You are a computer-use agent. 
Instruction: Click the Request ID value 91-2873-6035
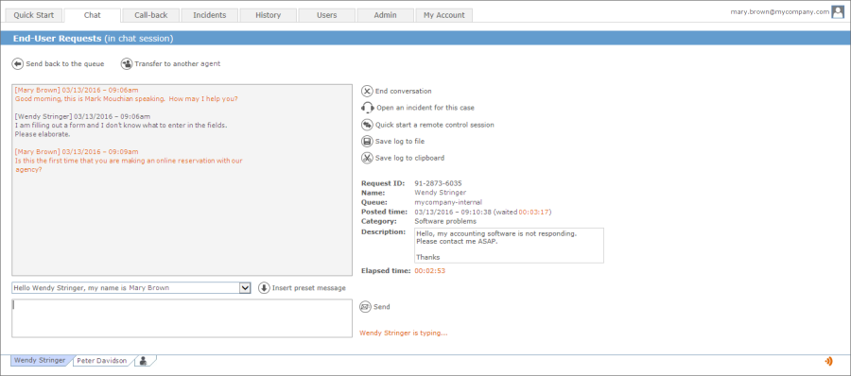coord(438,183)
